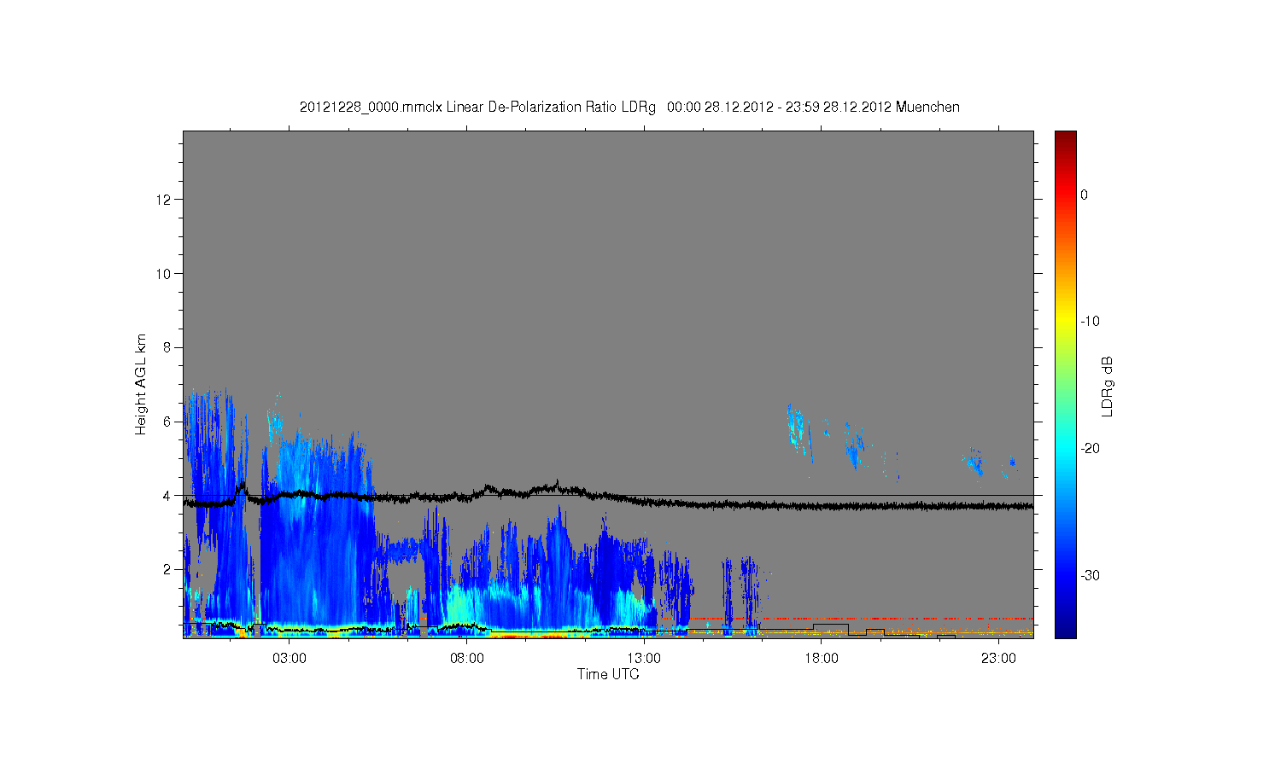
Task: Click the colorbar value 0
Action: pos(1085,195)
